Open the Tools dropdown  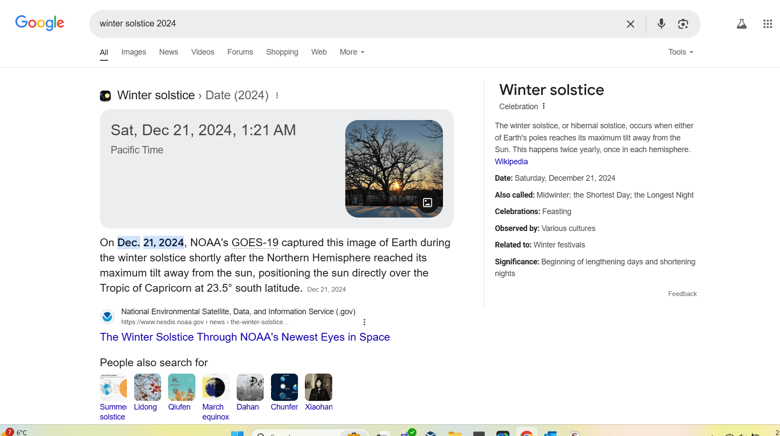[x=680, y=52]
